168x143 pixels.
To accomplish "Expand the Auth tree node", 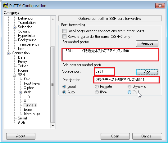I will pos(20,92).
